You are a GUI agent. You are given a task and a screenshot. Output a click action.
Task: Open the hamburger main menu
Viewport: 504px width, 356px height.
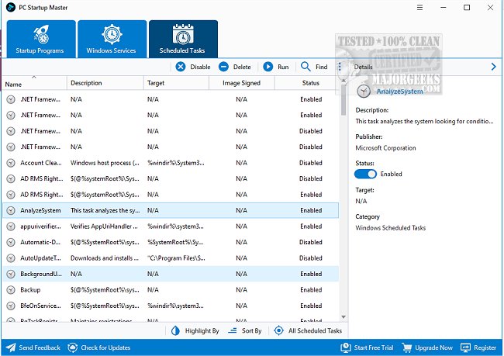tap(419, 8)
